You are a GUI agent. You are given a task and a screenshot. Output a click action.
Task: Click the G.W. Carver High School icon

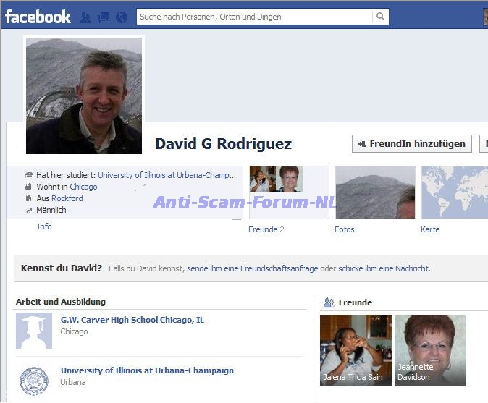point(34,331)
